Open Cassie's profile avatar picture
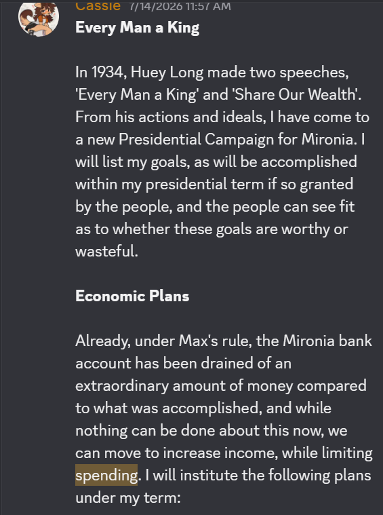Screen dimensions: 383x515 point(39,18)
